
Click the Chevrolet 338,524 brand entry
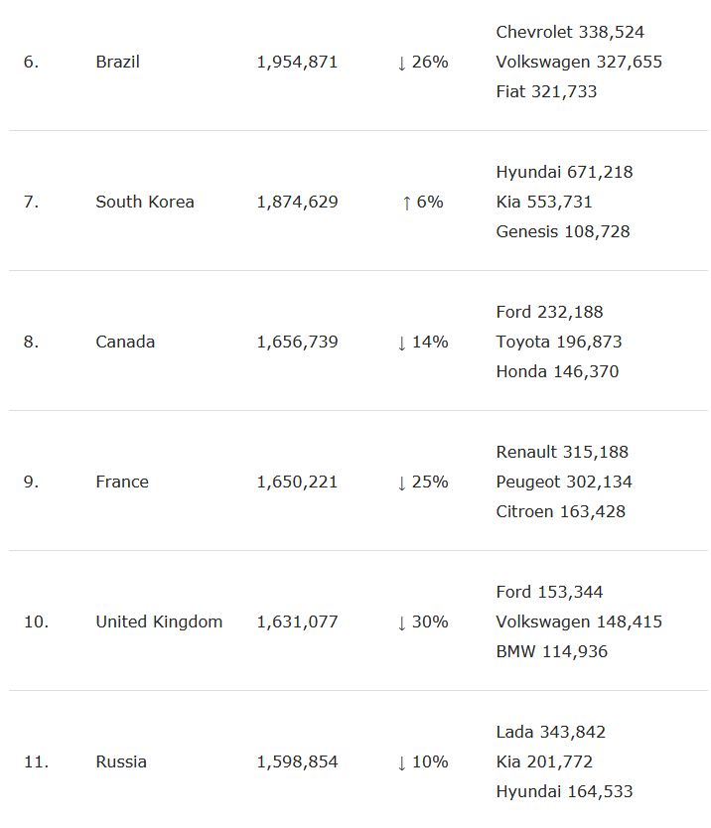tap(570, 32)
